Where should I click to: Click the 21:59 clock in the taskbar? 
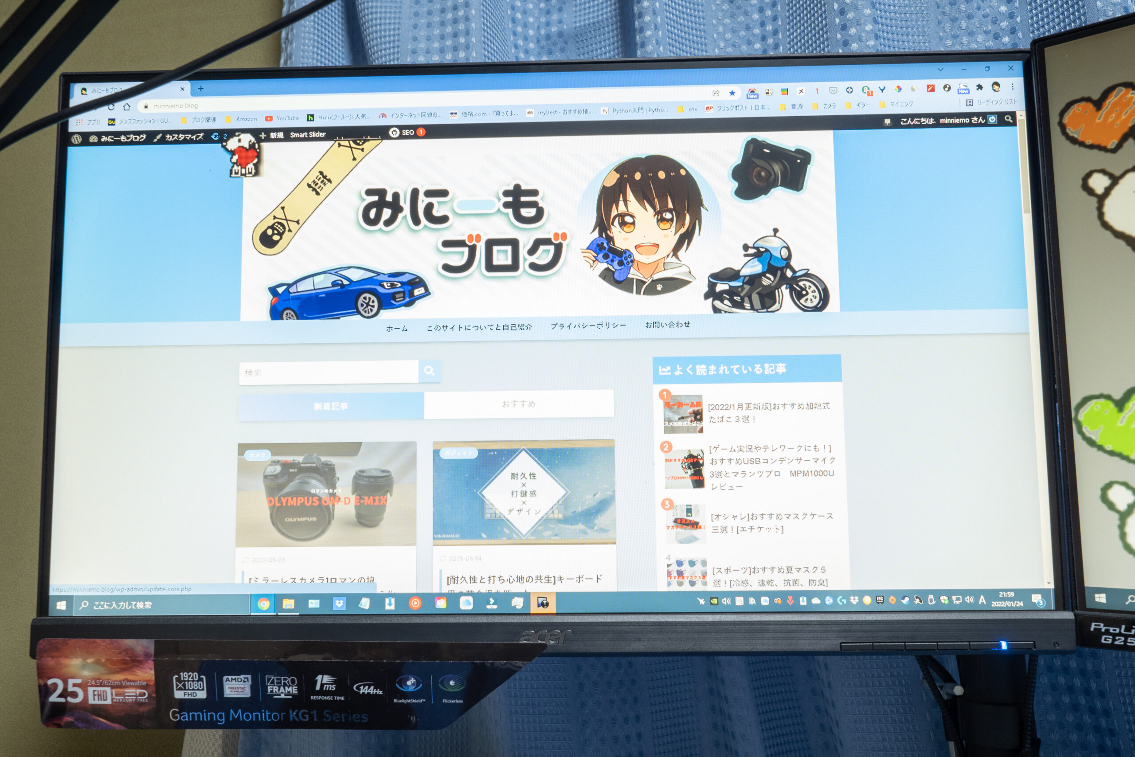point(1006,599)
